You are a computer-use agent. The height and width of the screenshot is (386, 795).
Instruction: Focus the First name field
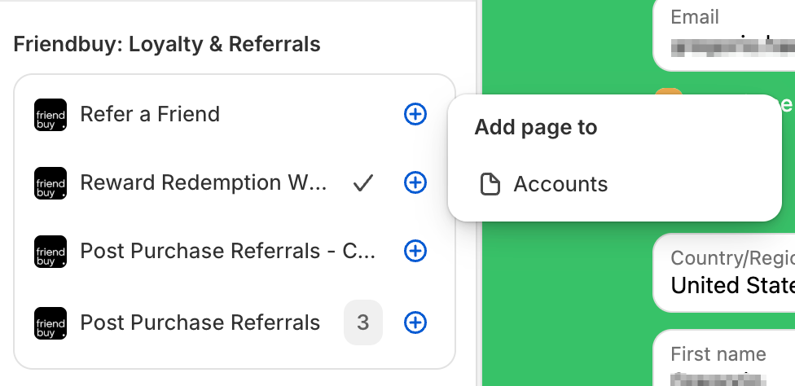click(x=724, y=358)
